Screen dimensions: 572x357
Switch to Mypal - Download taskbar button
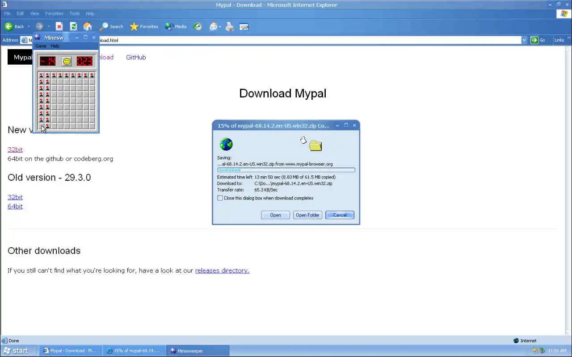(x=70, y=351)
